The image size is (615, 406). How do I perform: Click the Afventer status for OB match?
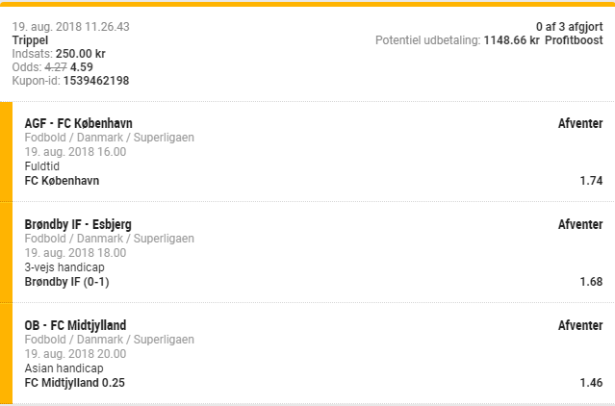click(x=580, y=325)
